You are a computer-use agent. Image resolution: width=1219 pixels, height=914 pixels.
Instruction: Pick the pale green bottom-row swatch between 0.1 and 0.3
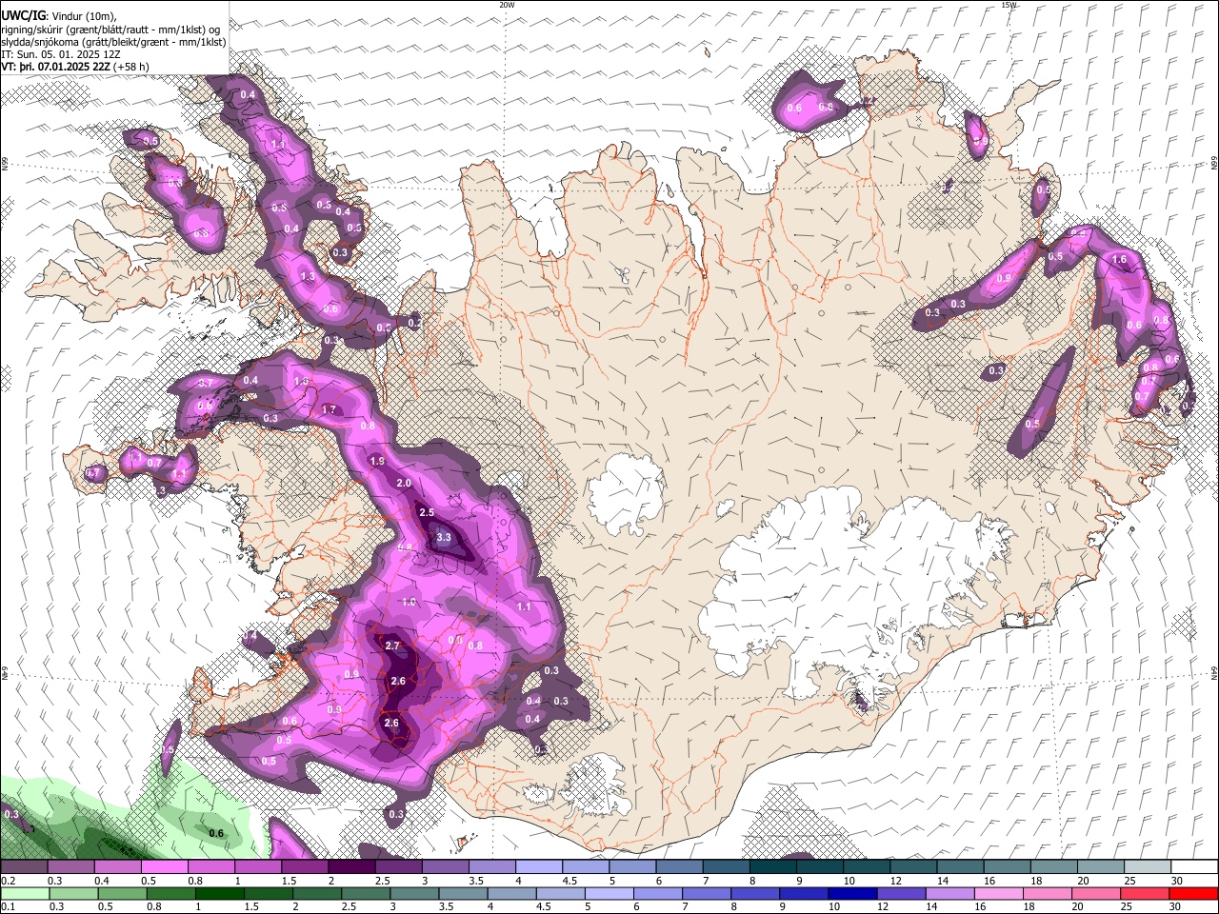click(24, 894)
